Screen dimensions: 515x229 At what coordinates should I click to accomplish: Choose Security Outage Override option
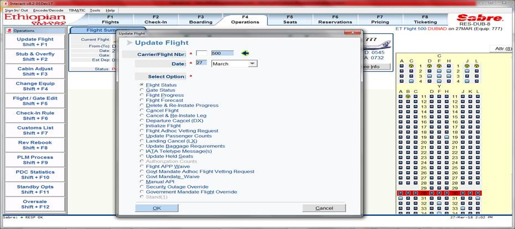coord(142,186)
